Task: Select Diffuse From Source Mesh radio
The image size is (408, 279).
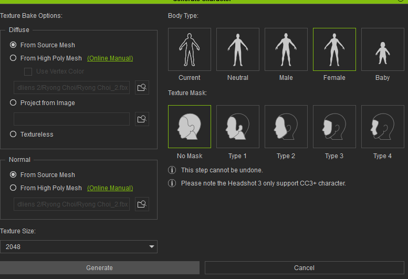Action: tap(13, 45)
